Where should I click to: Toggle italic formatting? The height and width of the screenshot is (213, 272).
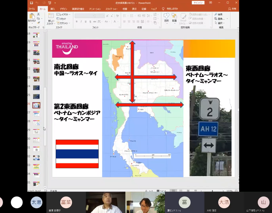pos(81,21)
